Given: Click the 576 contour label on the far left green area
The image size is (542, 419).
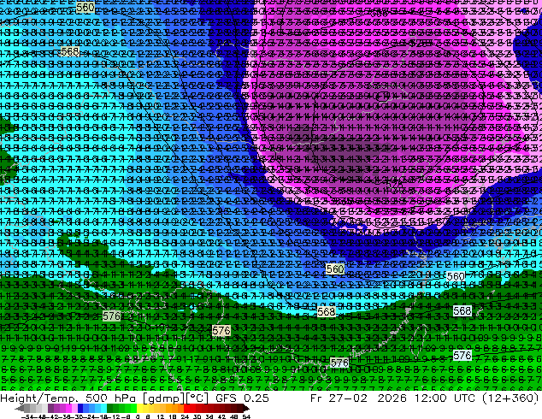Looking at the screenshot, I should (112, 316).
